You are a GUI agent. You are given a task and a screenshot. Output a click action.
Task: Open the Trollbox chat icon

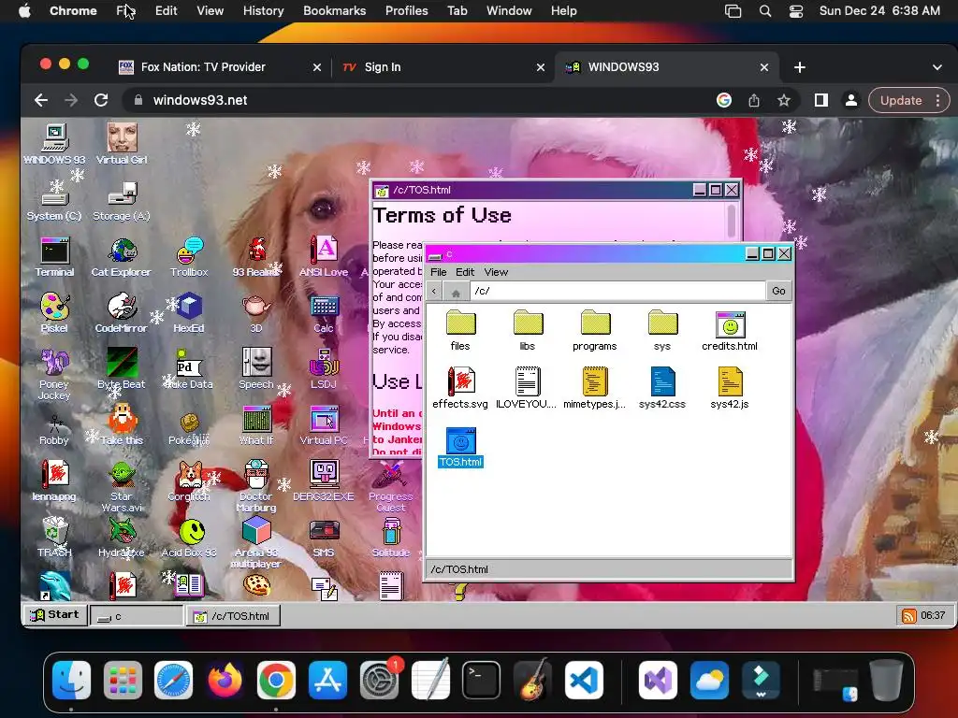(189, 258)
